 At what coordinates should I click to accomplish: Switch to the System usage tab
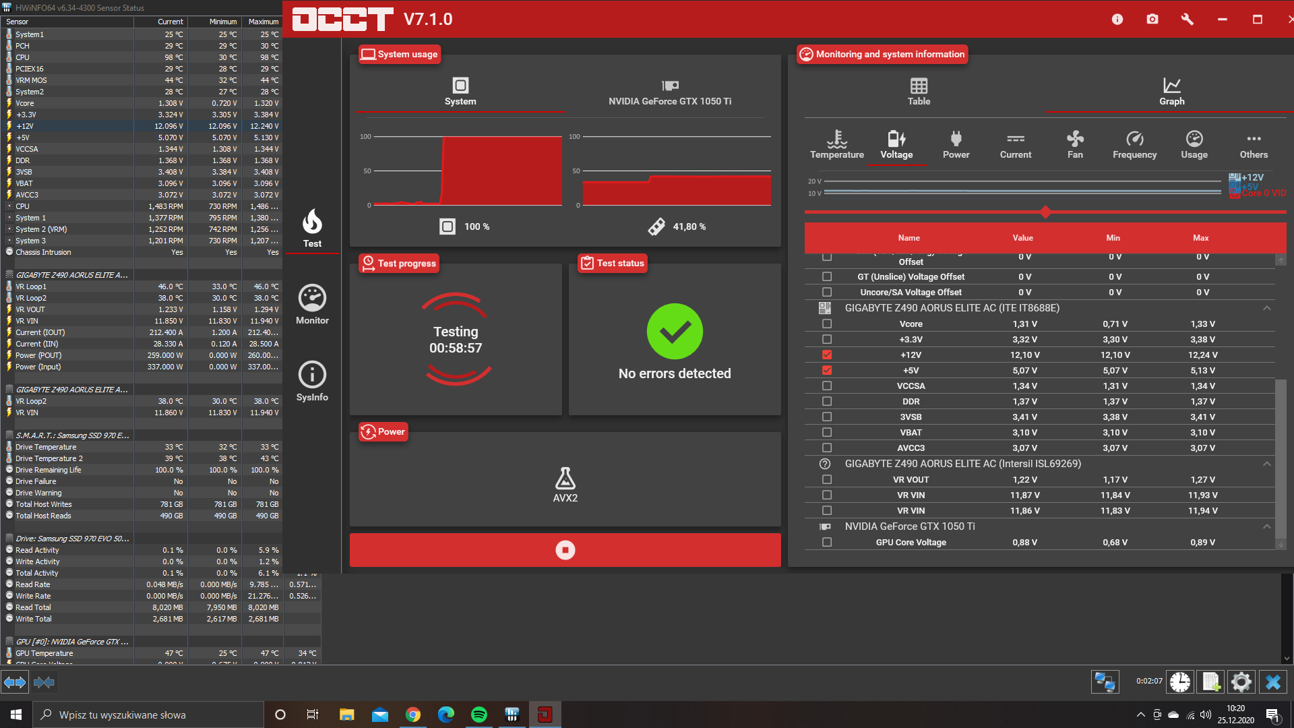[x=460, y=92]
